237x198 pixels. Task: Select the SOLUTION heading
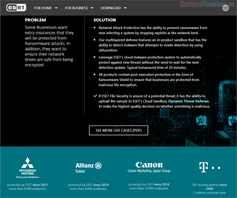105,20
